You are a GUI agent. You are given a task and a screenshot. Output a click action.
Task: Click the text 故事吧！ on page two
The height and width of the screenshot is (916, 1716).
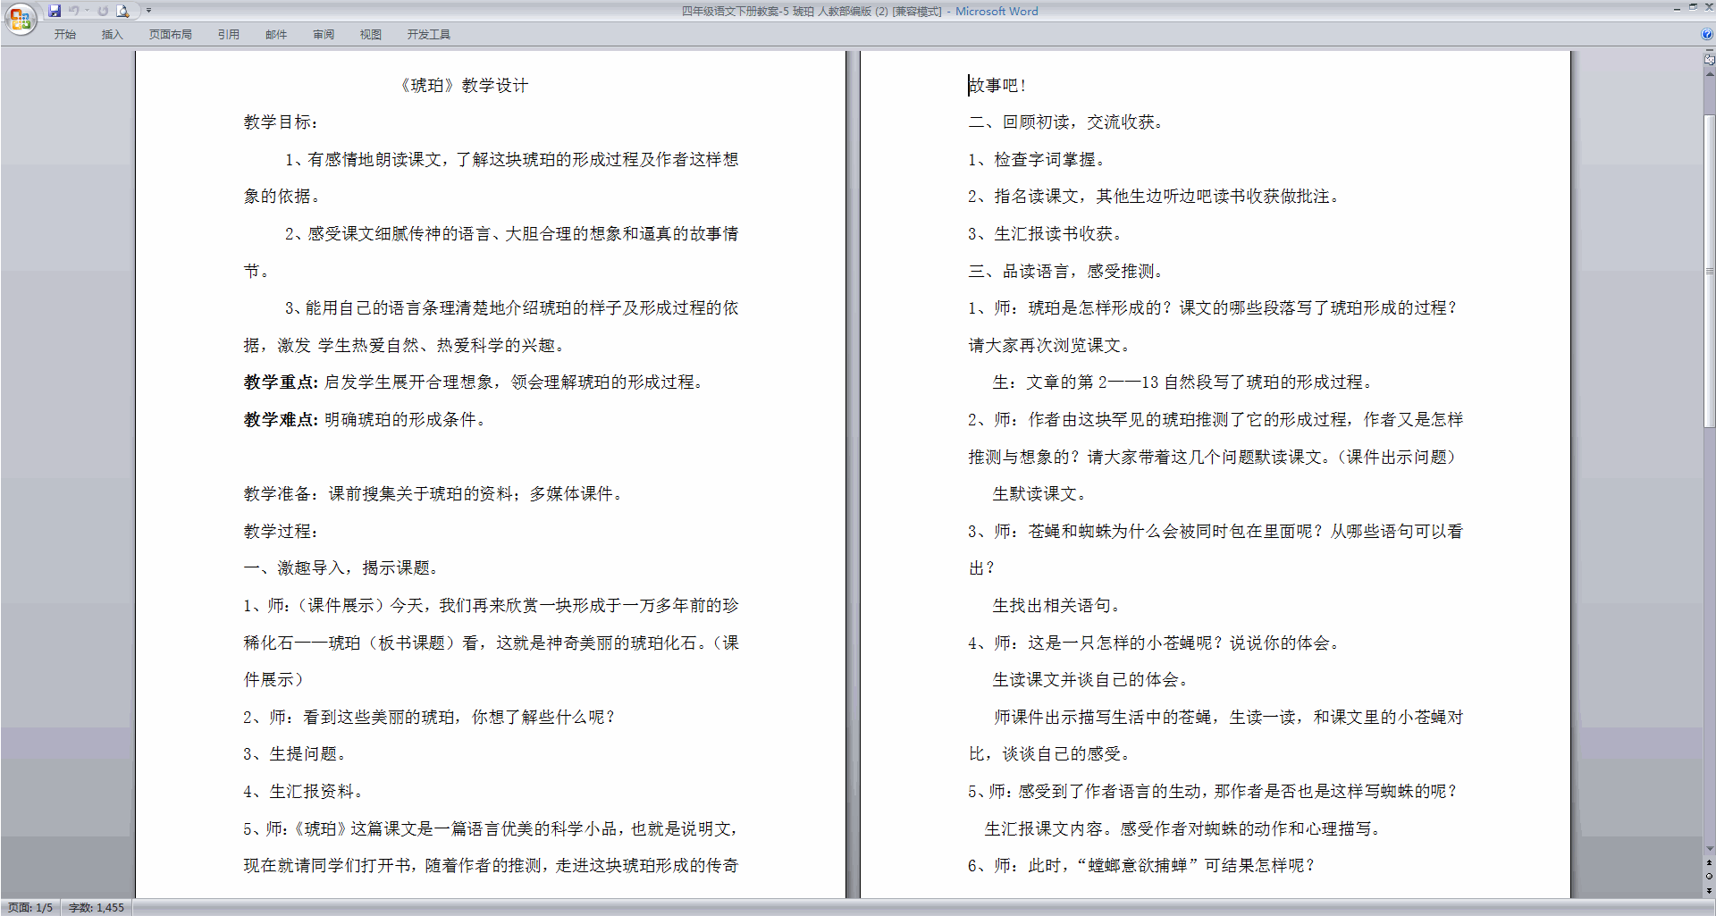pos(998,86)
